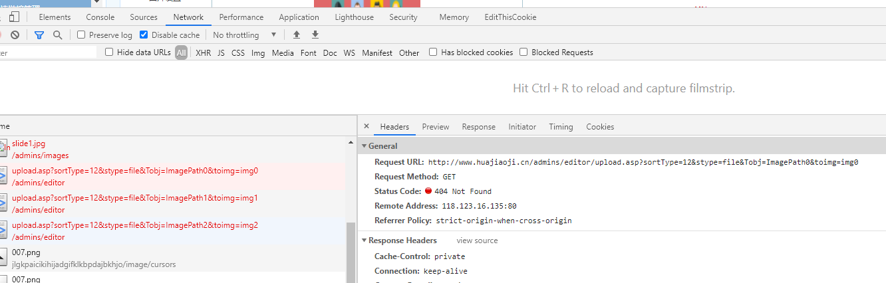
Task: Toggle the filter funnel icon
Action: 39,35
